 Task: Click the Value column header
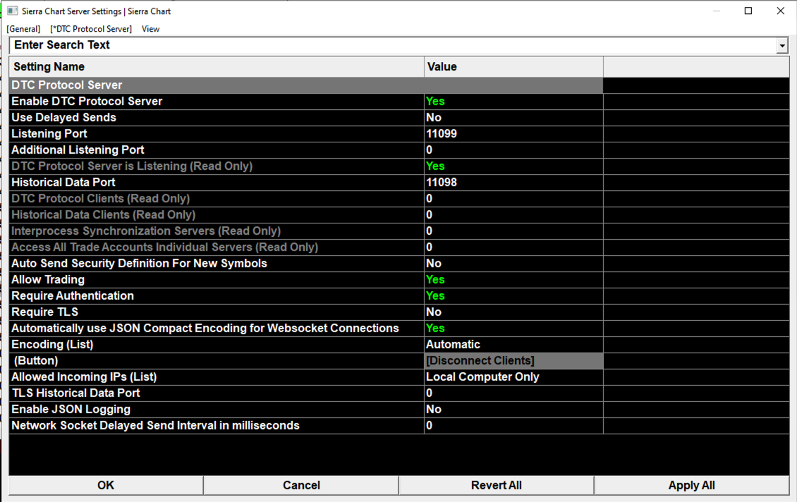point(514,66)
